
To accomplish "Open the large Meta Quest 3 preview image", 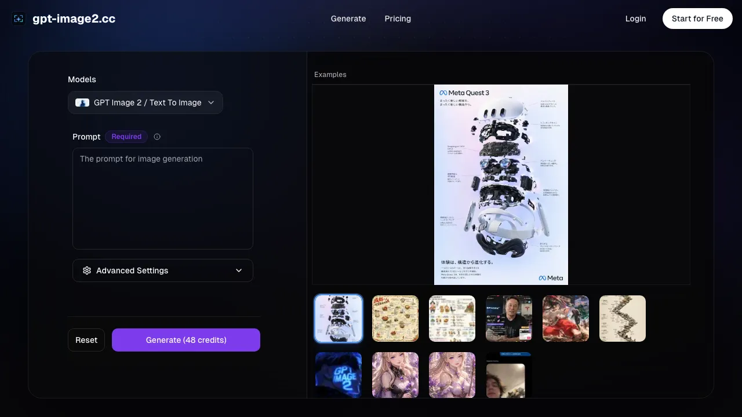I will point(501,185).
